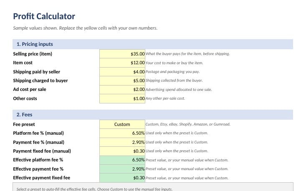
Task: Click the '1. Pricing inputs' section header
Action: [x=153, y=44]
